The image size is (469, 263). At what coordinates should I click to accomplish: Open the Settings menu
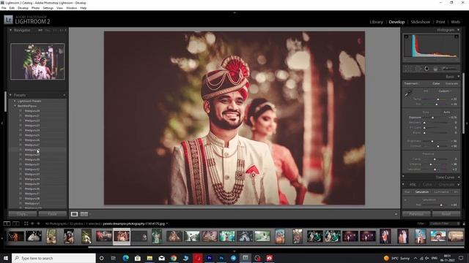(48, 8)
